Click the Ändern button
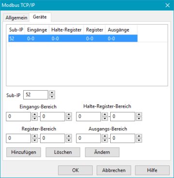 point(102,152)
